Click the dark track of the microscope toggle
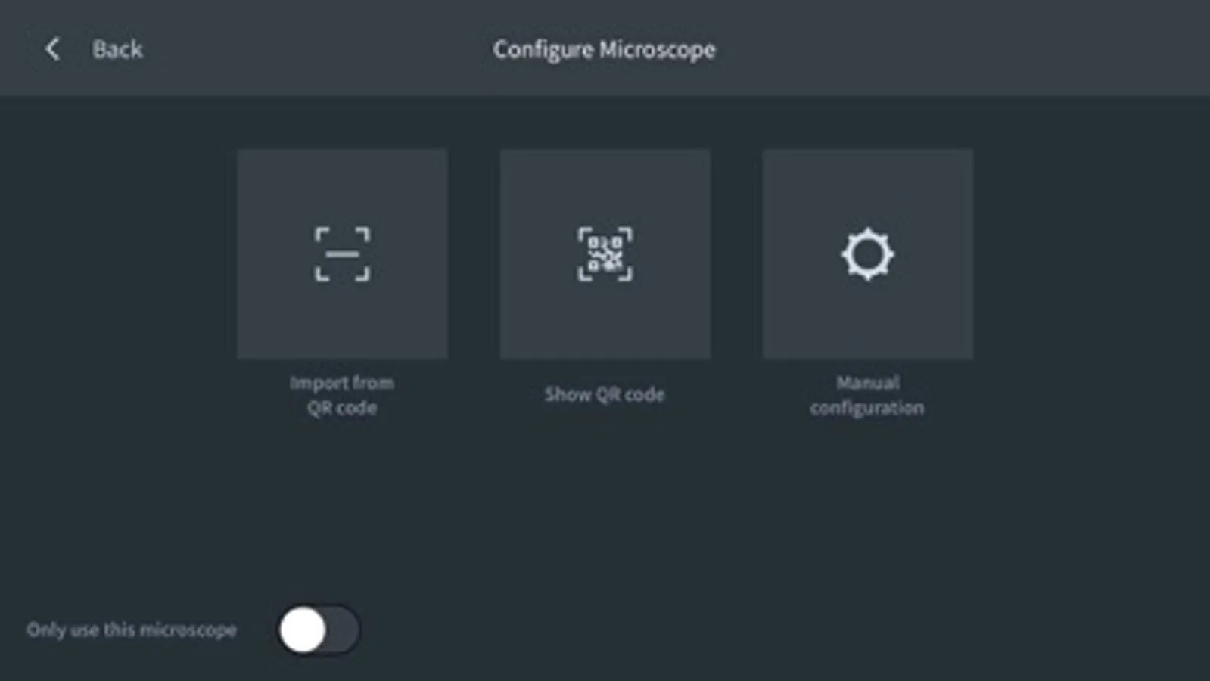The width and height of the screenshot is (1210, 681). 344,630
